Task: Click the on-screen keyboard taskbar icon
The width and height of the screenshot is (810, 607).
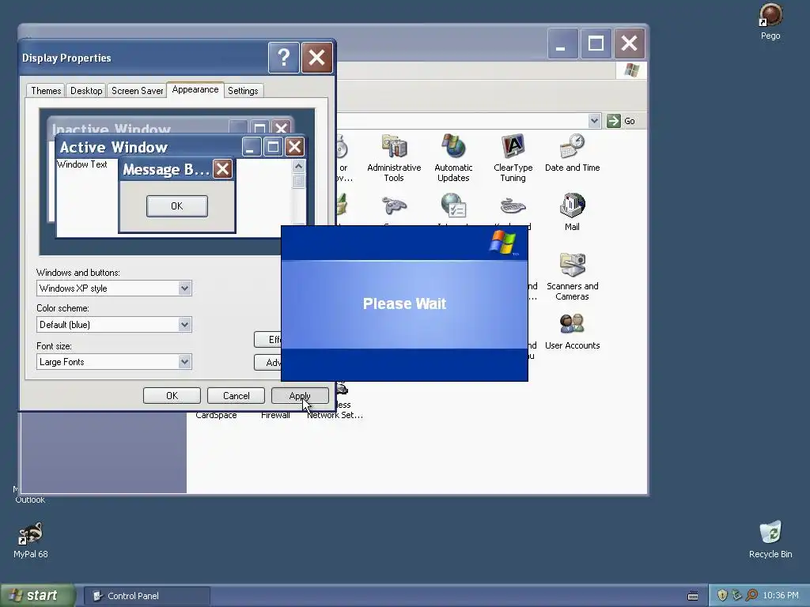Action: pos(693,596)
